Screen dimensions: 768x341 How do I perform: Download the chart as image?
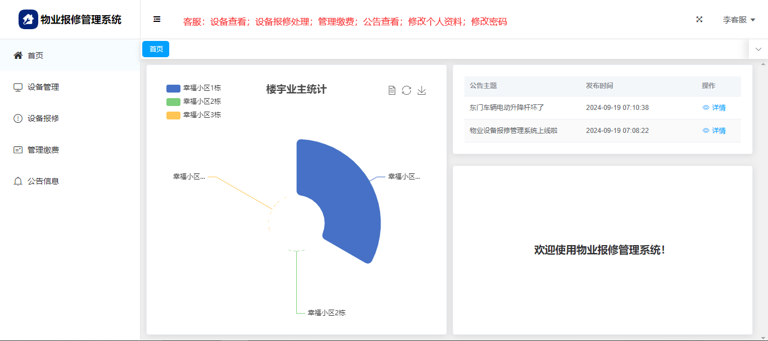click(x=422, y=90)
